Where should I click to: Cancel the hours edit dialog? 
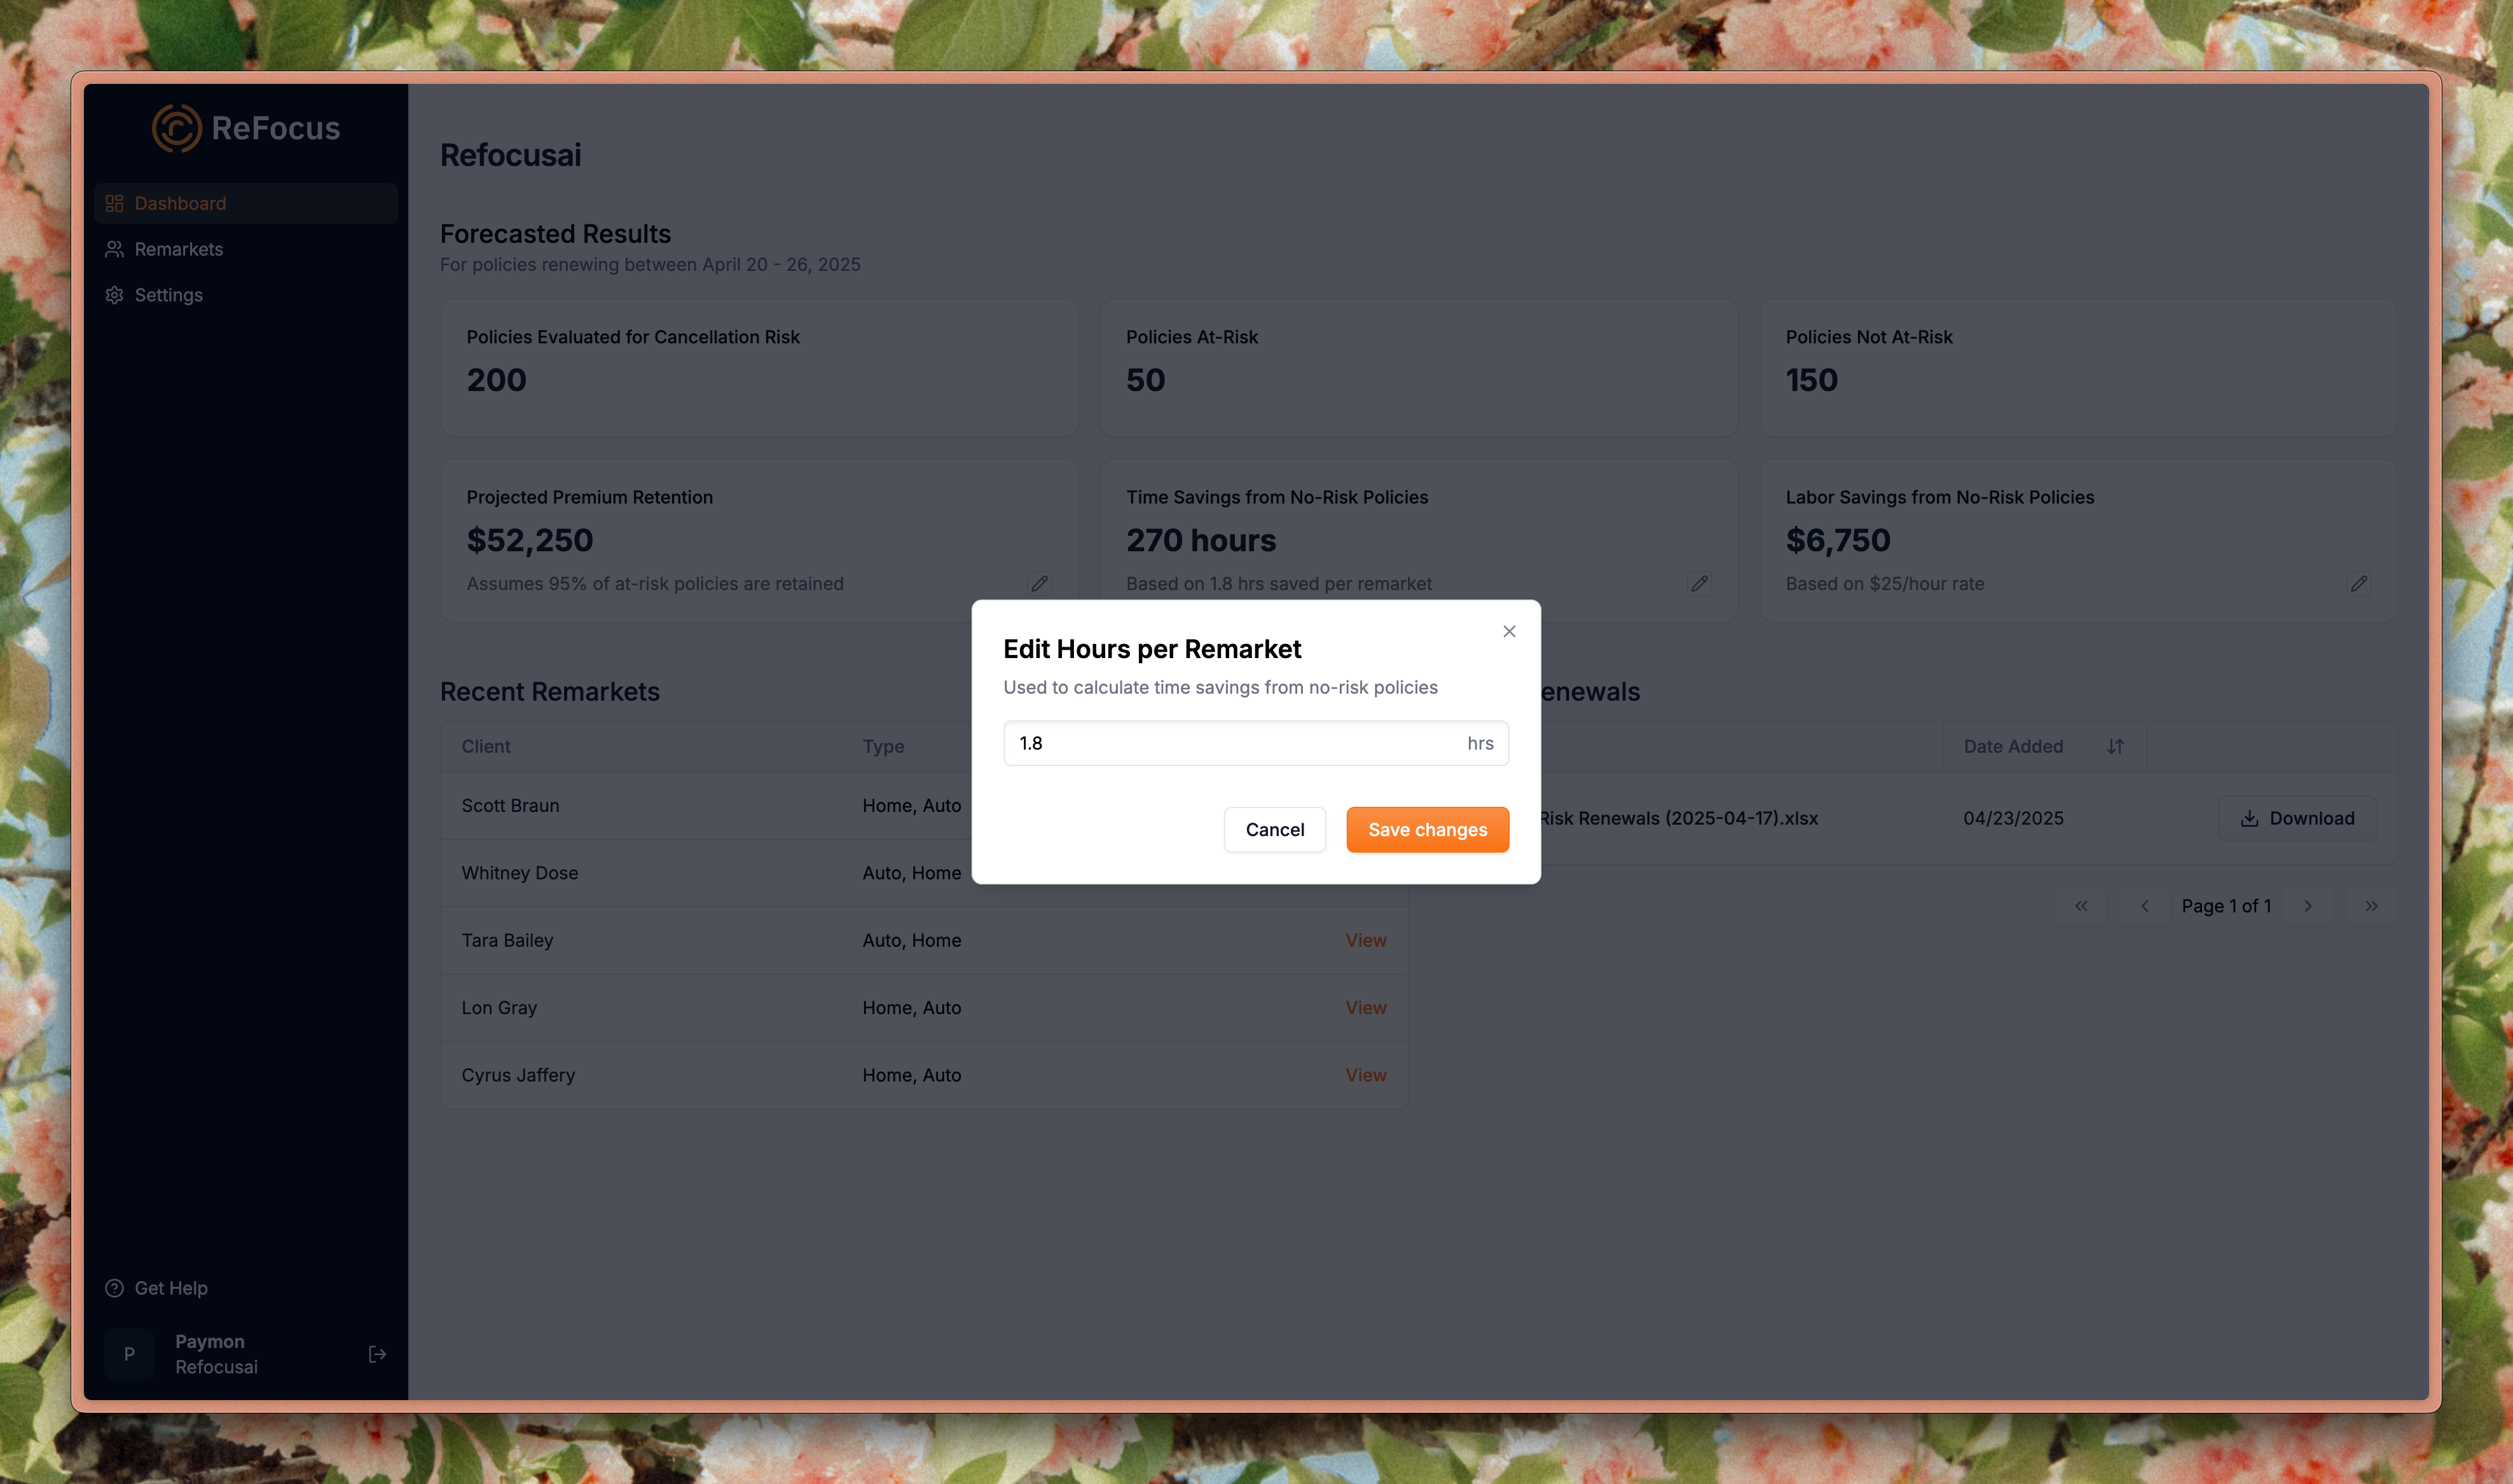pos(1275,830)
